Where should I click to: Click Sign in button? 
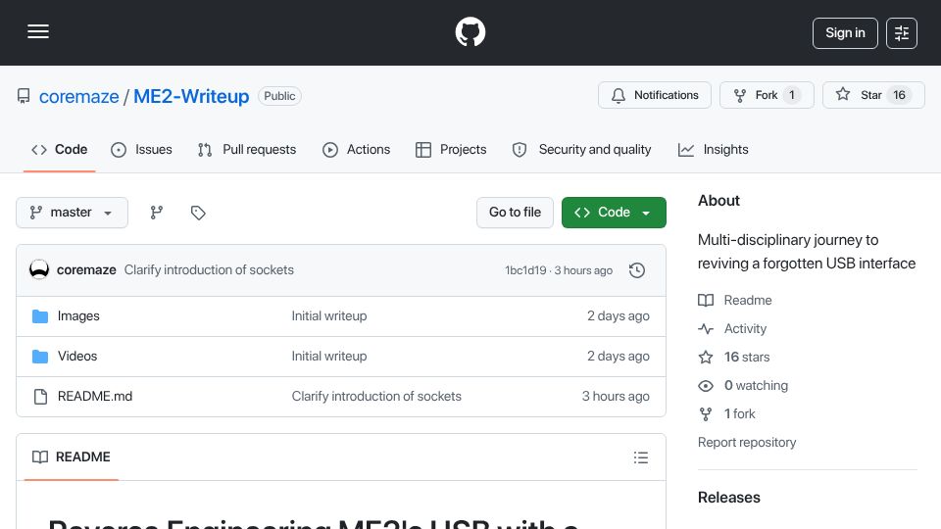(x=845, y=33)
